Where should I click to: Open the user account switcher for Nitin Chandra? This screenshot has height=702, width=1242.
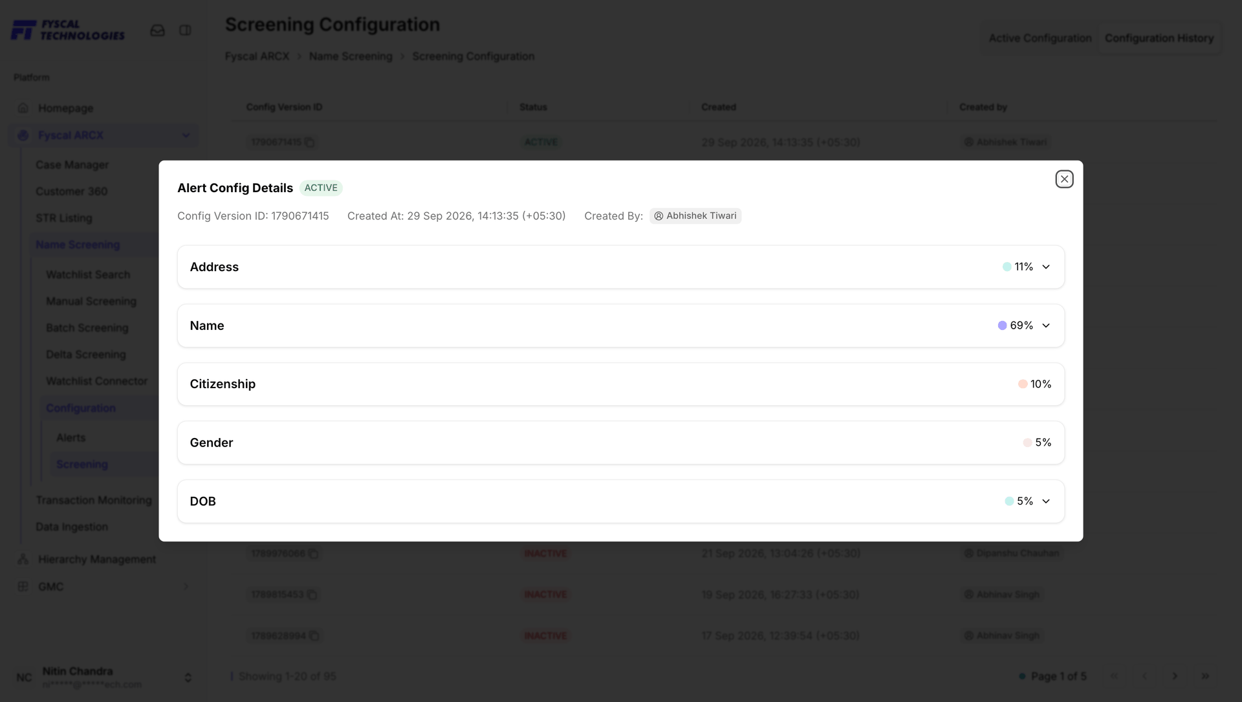tap(188, 677)
